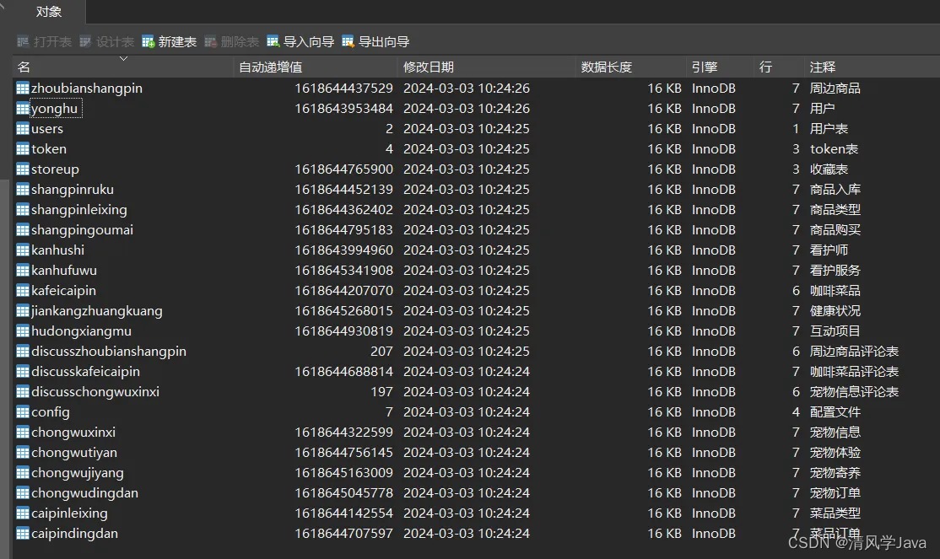The image size is (940, 559).
Task: Click table name jiankangzhuangkuang
Action: (x=97, y=311)
